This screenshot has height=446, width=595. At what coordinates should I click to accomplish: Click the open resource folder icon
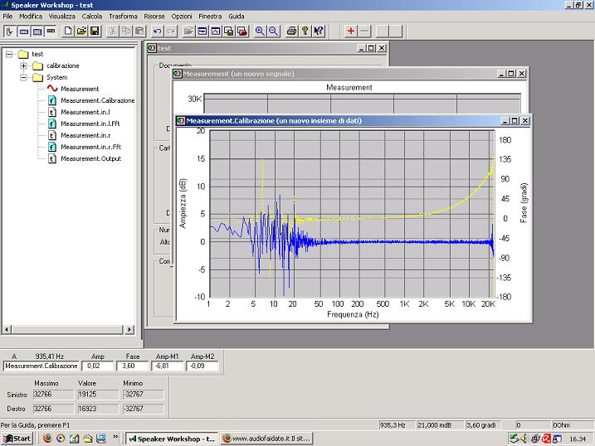click(188, 31)
